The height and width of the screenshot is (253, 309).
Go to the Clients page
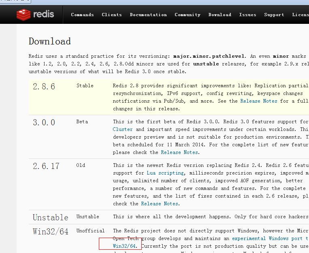click(112, 15)
